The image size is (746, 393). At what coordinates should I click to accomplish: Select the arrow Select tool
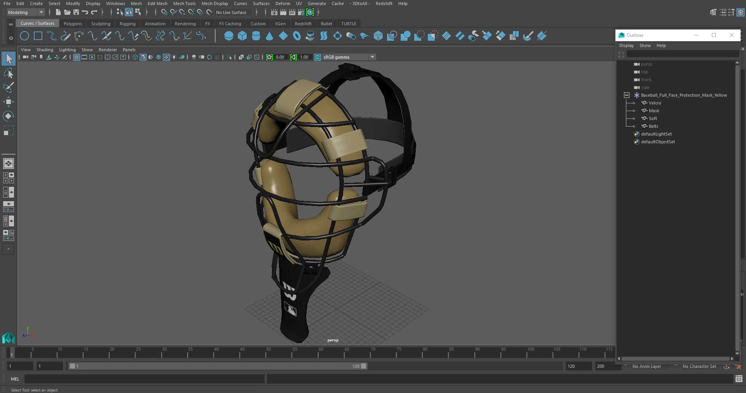tap(9, 59)
